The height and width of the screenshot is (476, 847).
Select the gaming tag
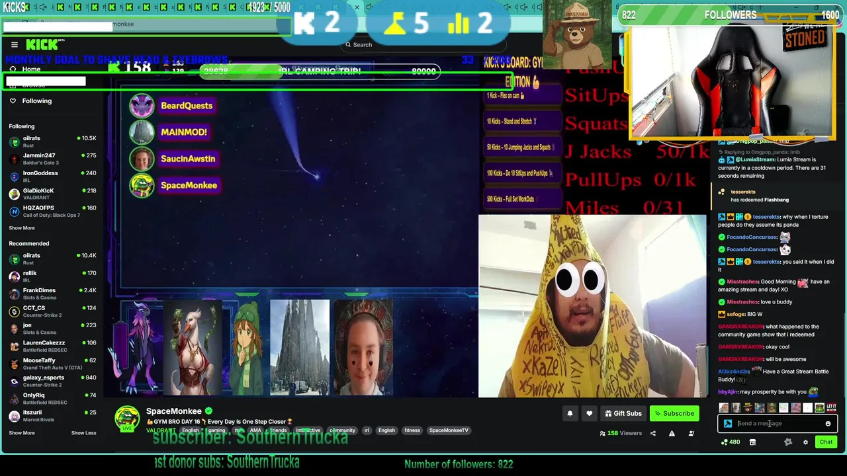(216, 431)
